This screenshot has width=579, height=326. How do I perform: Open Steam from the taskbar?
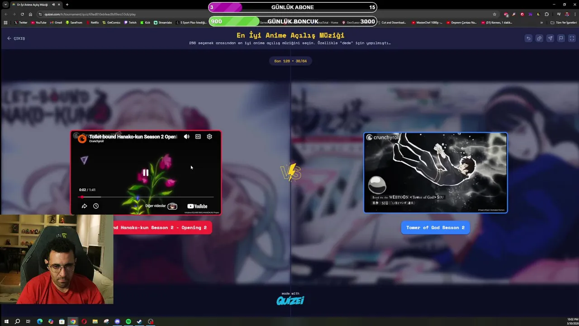139,321
